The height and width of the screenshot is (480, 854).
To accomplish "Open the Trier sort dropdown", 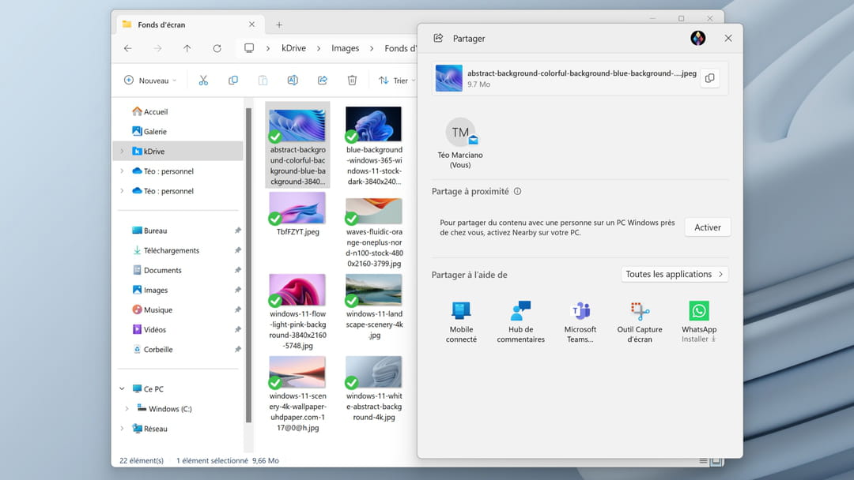I will pos(397,81).
